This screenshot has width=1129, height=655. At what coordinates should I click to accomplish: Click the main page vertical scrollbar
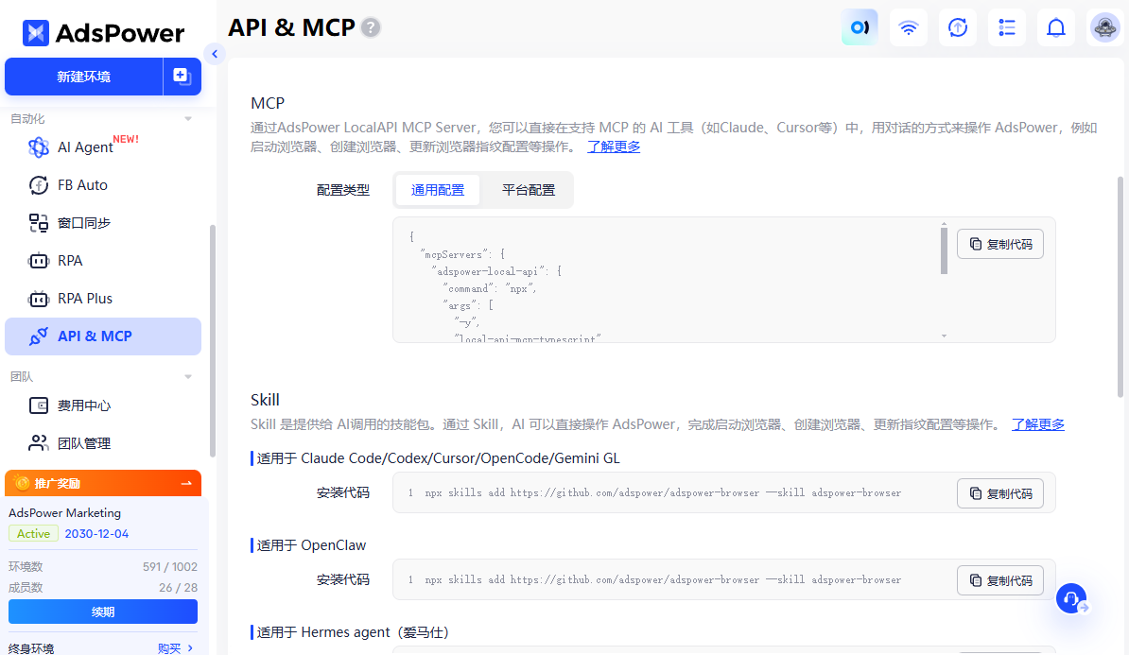pos(1120,286)
